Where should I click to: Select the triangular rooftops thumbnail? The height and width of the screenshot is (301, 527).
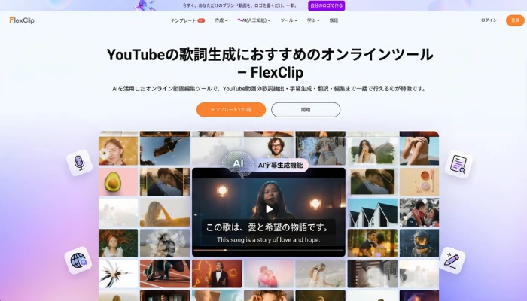(x=373, y=212)
